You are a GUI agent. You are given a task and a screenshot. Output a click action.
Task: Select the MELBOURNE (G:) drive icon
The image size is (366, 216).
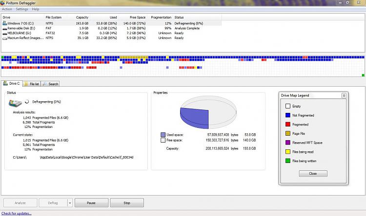click(x=5, y=33)
